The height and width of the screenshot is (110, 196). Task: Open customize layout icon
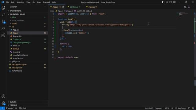coord(174,2)
